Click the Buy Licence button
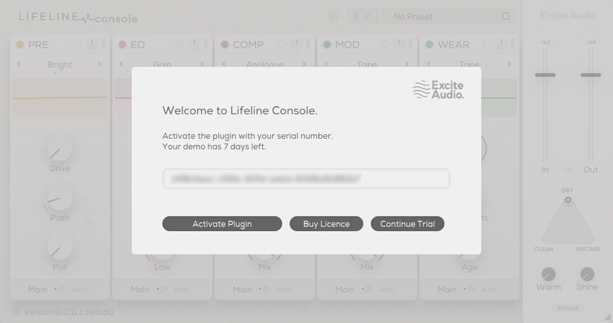Image resolution: width=613 pixels, height=323 pixels. pos(326,223)
